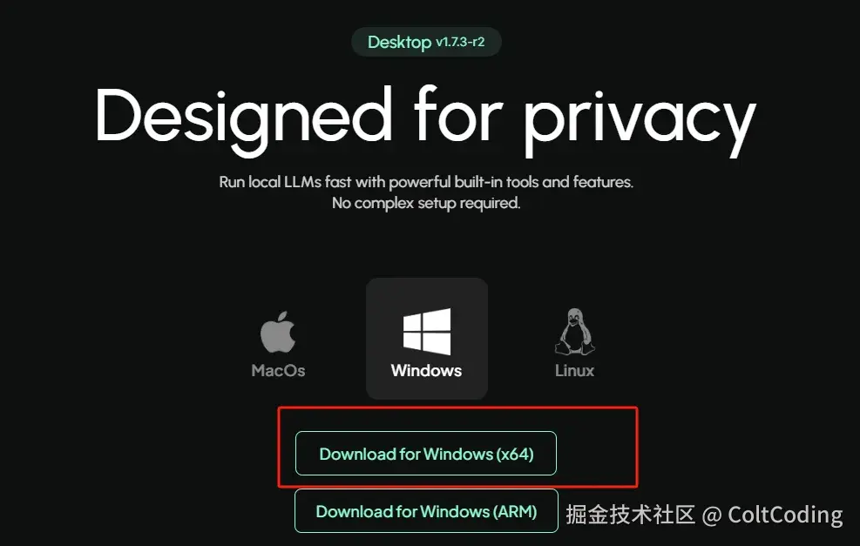The image size is (860, 546).
Task: Choose the Linux penguin icon
Action: pyautogui.click(x=575, y=331)
